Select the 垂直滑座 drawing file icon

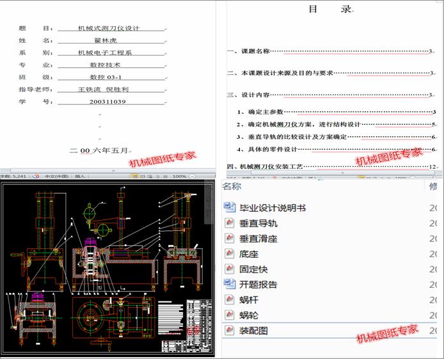click(230, 239)
